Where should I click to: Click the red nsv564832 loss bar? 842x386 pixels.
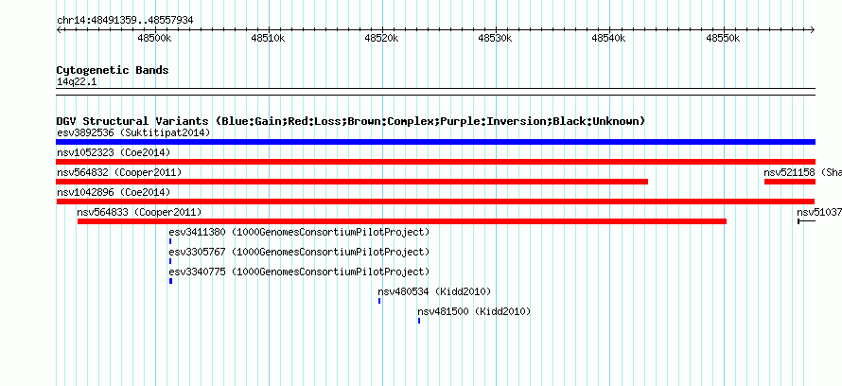pyautogui.click(x=352, y=182)
